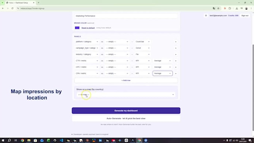Launch Visual Studio Code from taskbar
The height and width of the screenshot is (143, 254).
tap(61, 140)
